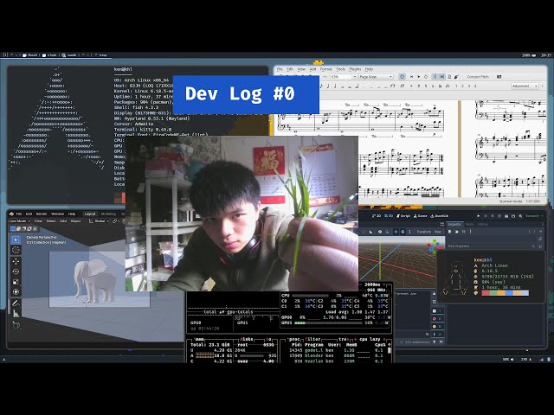554x415 pixels.
Task: Toggle MuseScore's metronome button
Action: (x=449, y=77)
